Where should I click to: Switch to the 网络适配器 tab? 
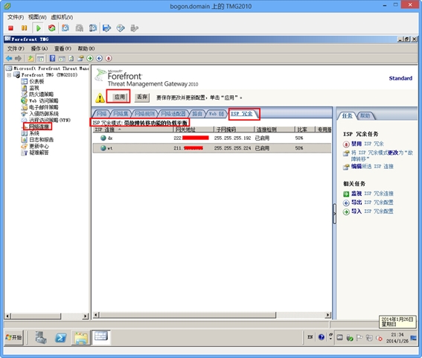click(x=173, y=114)
